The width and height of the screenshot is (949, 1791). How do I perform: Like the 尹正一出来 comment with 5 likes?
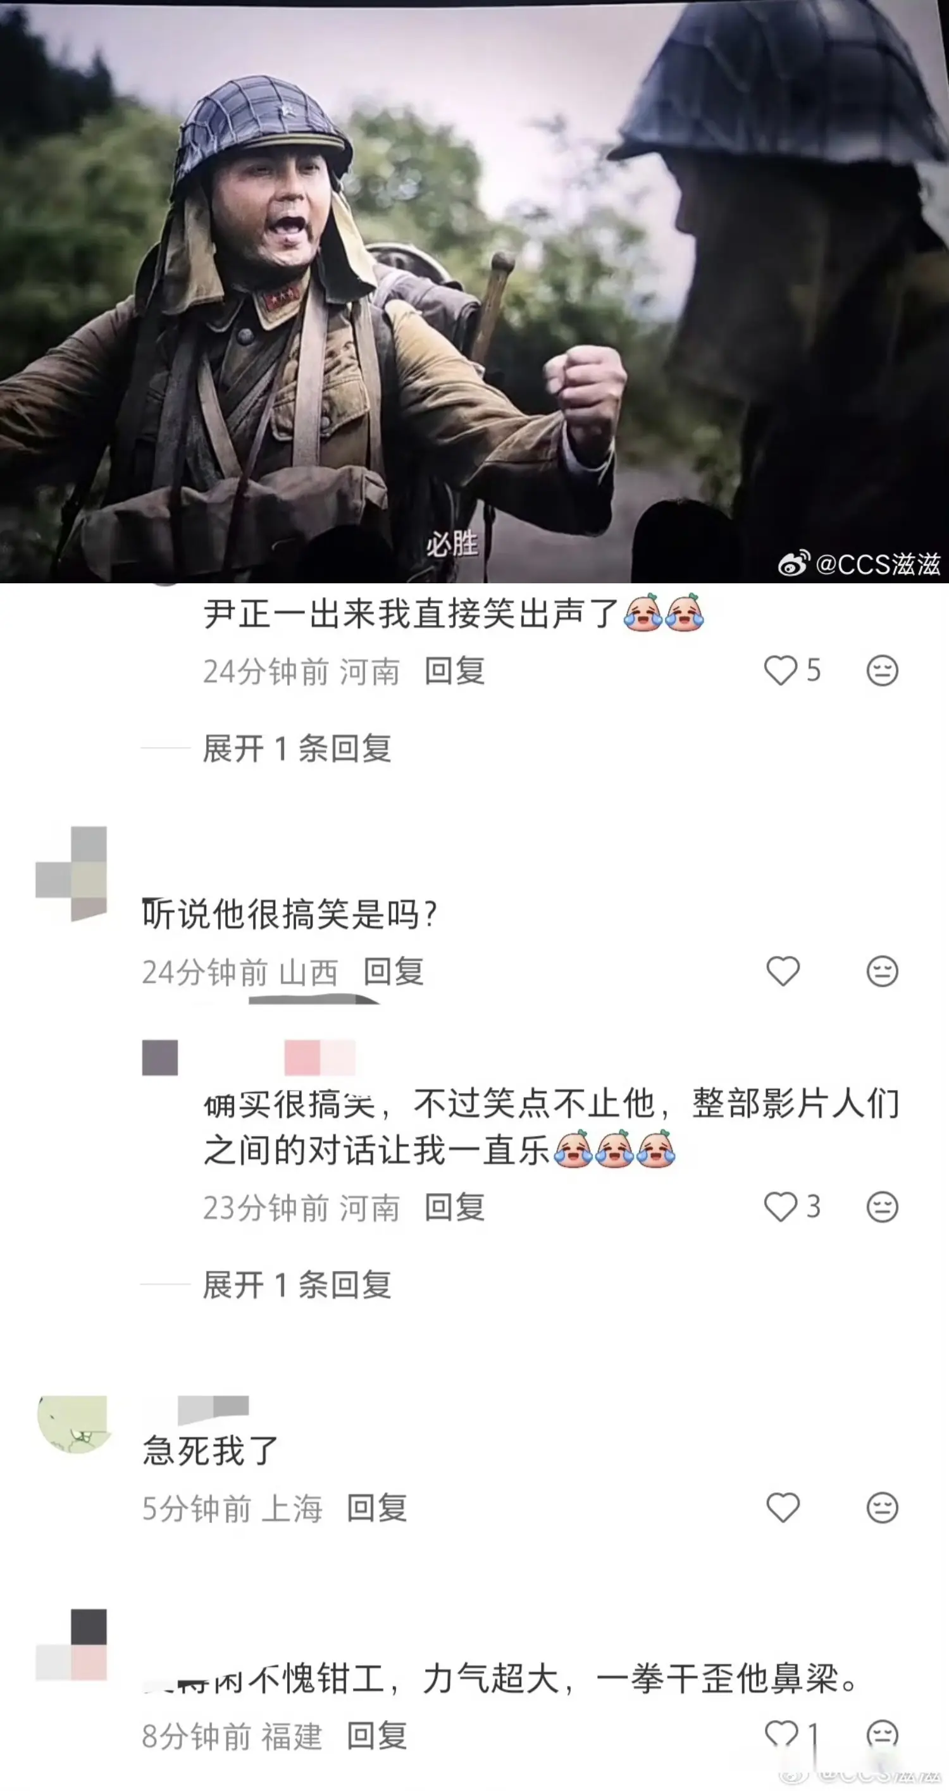point(780,671)
